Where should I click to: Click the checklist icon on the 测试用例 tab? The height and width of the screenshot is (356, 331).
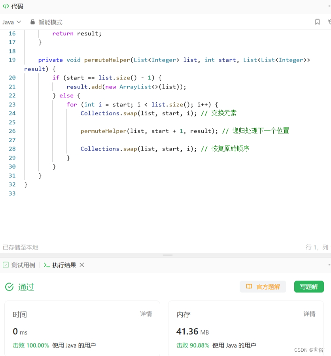click(x=6, y=265)
